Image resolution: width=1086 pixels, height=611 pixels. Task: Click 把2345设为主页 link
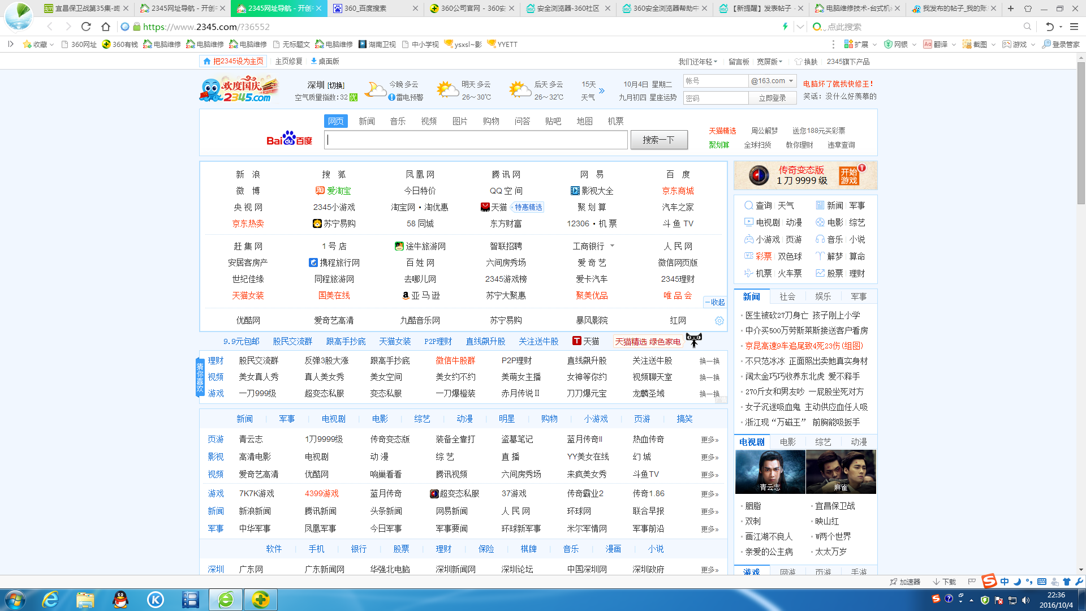pyautogui.click(x=233, y=62)
